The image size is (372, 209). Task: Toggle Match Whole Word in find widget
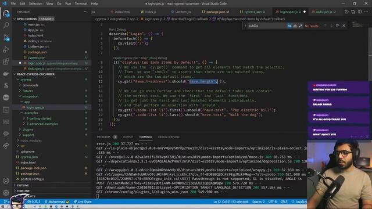(x=295, y=26)
